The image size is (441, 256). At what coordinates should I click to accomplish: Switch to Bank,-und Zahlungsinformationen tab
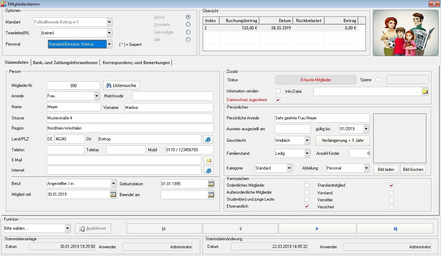[65, 63]
